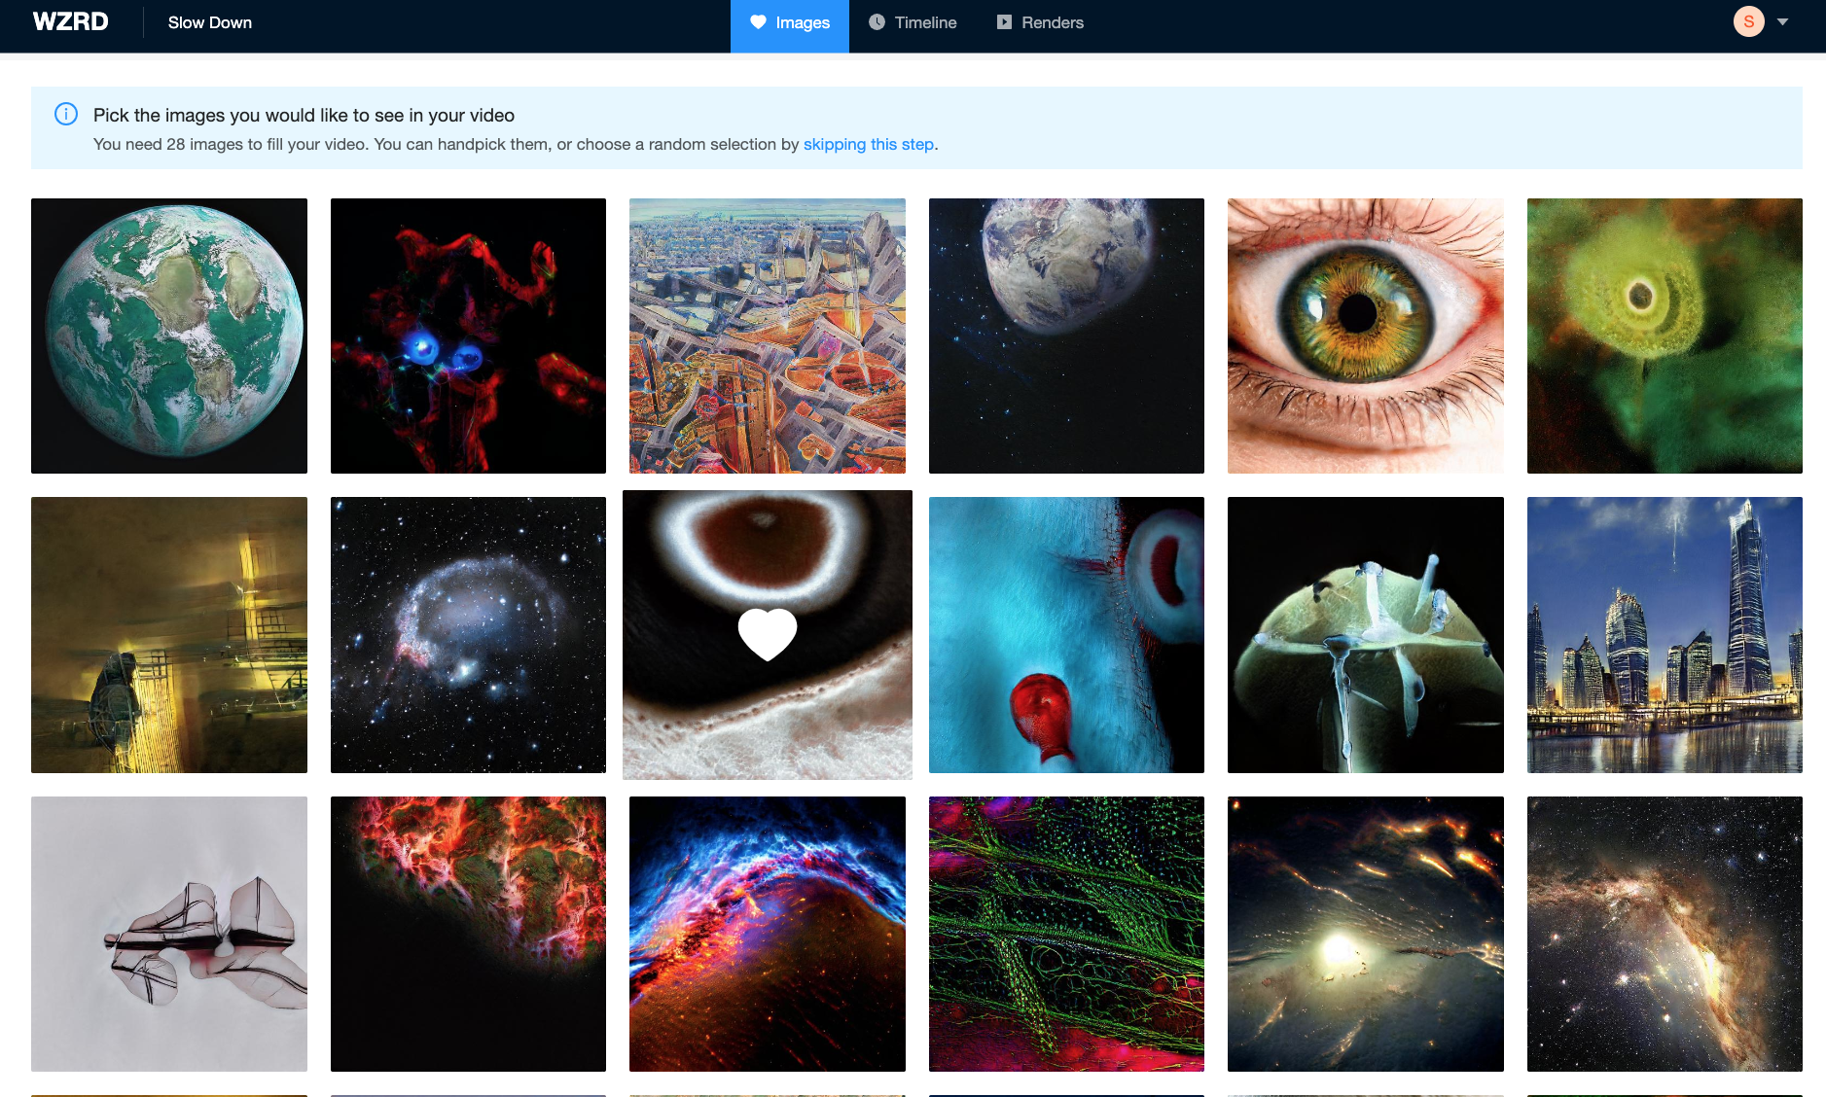This screenshot has width=1826, height=1097.
Task: Choose the blue nebula star cluster image
Action: coord(468,635)
